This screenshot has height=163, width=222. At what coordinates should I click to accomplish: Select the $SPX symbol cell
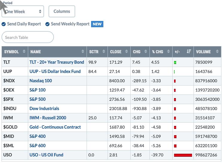tap(15, 99)
